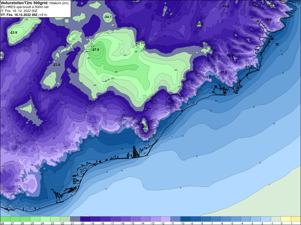Select the 'VT: Fös. 16.12.2022 09Z' valid time

(19, 15)
